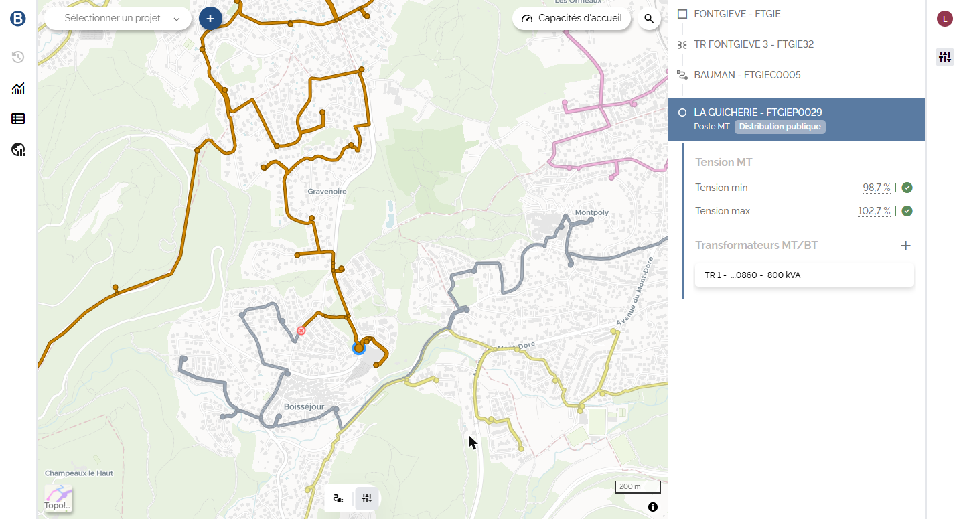Open the globe statistics icon in sidebar

pos(18,149)
